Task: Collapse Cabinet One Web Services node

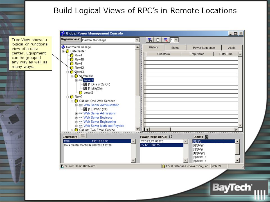Action: click(x=72, y=101)
